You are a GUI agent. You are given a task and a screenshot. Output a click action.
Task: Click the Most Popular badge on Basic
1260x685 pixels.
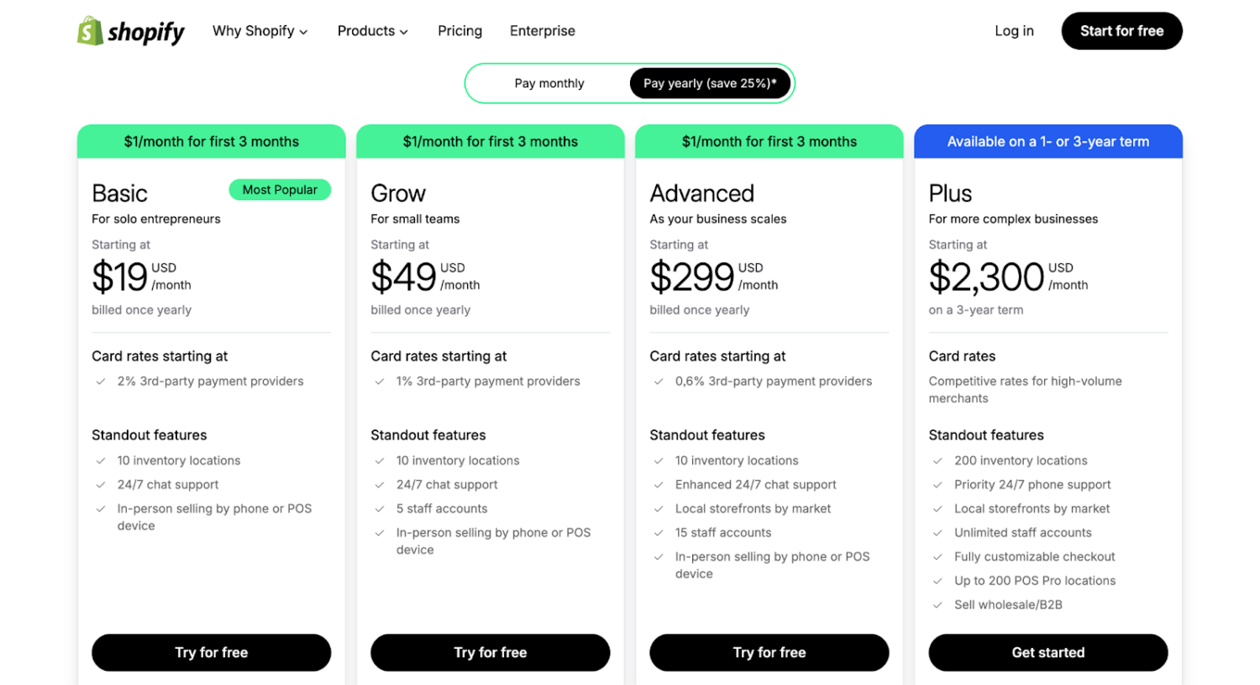(280, 190)
